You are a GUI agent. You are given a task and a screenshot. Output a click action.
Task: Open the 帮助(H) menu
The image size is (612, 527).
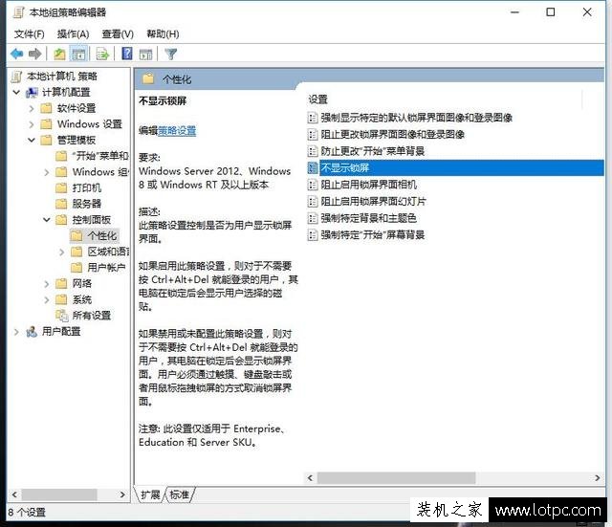[x=163, y=34]
